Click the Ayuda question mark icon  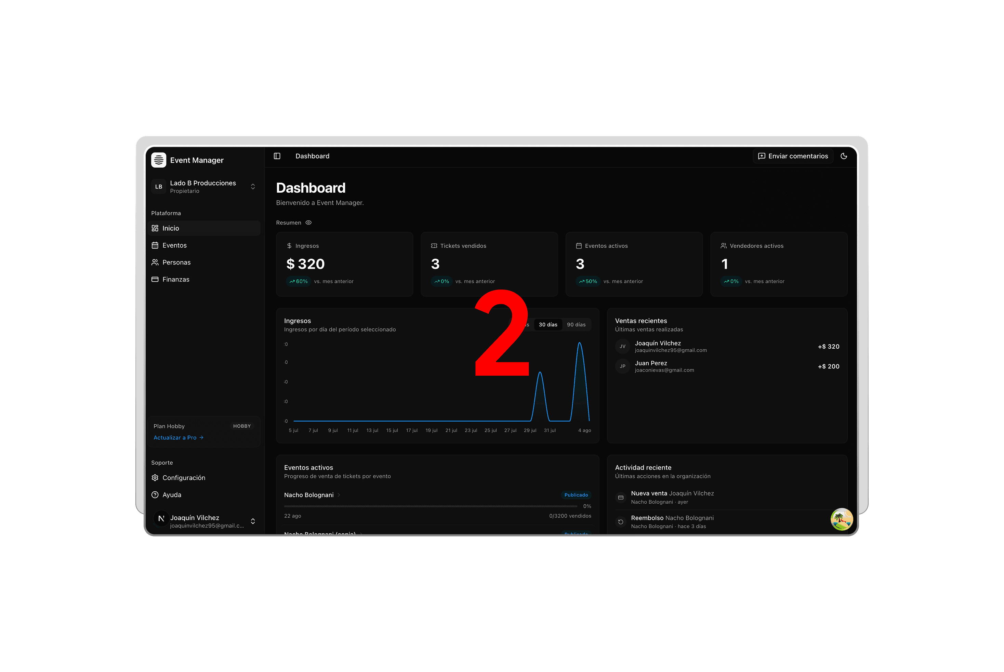[155, 494]
